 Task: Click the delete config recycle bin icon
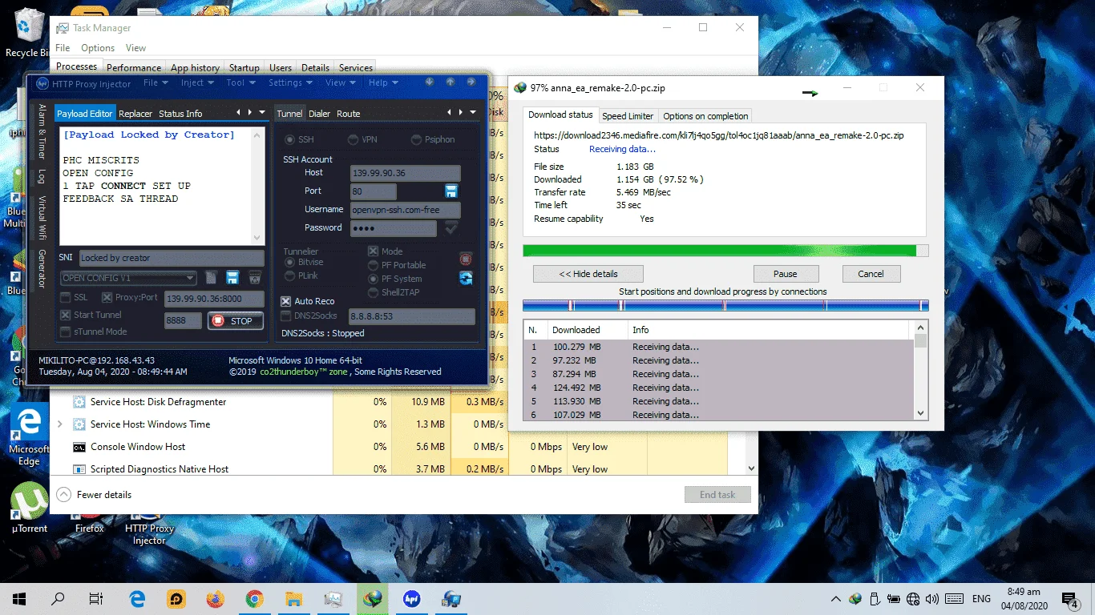click(255, 278)
